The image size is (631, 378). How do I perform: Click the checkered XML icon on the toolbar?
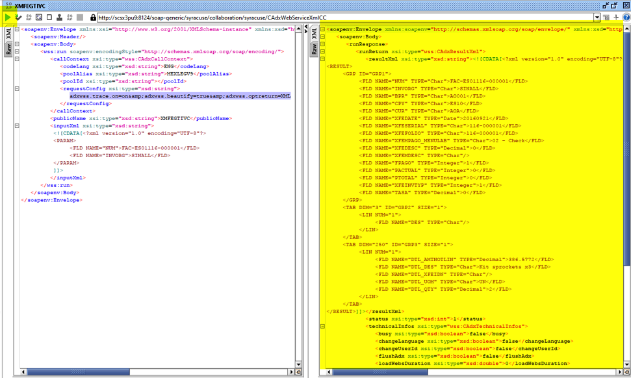[39, 18]
